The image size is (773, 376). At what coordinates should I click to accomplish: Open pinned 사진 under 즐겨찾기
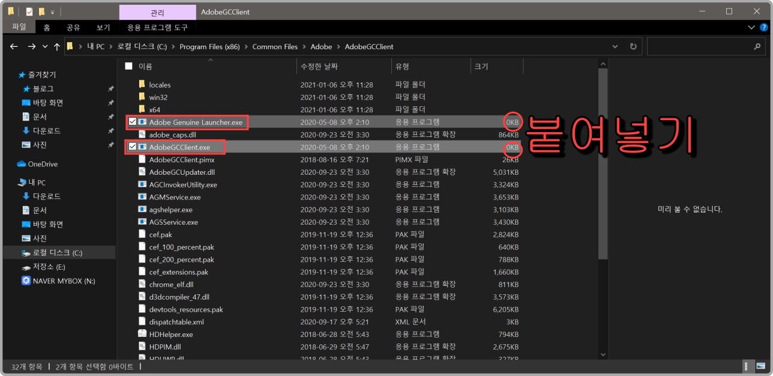40,145
